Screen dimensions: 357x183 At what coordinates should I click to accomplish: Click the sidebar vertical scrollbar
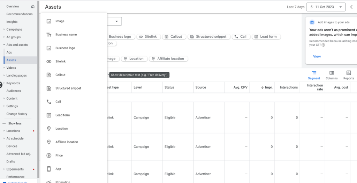(38, 89)
